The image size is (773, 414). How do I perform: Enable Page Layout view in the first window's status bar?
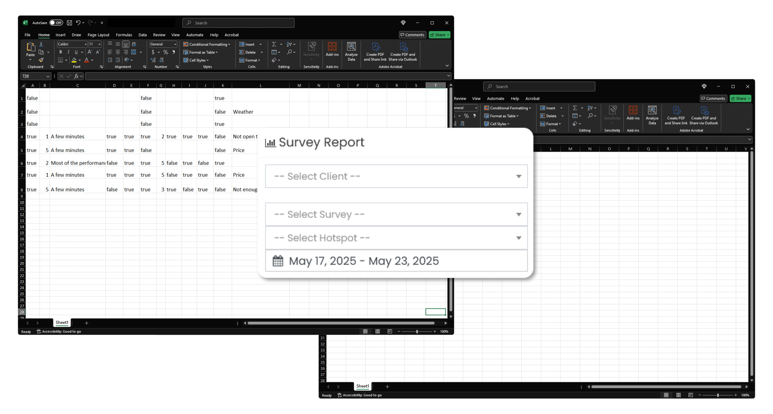point(377,331)
